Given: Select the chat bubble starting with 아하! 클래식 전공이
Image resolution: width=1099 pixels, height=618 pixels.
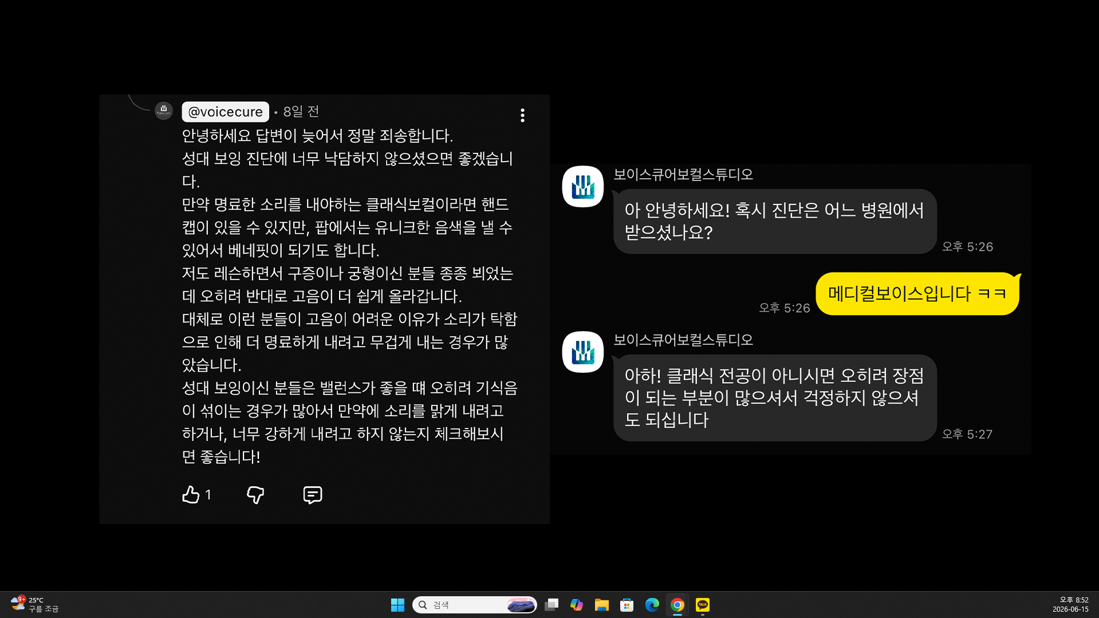Looking at the screenshot, I should [x=775, y=398].
